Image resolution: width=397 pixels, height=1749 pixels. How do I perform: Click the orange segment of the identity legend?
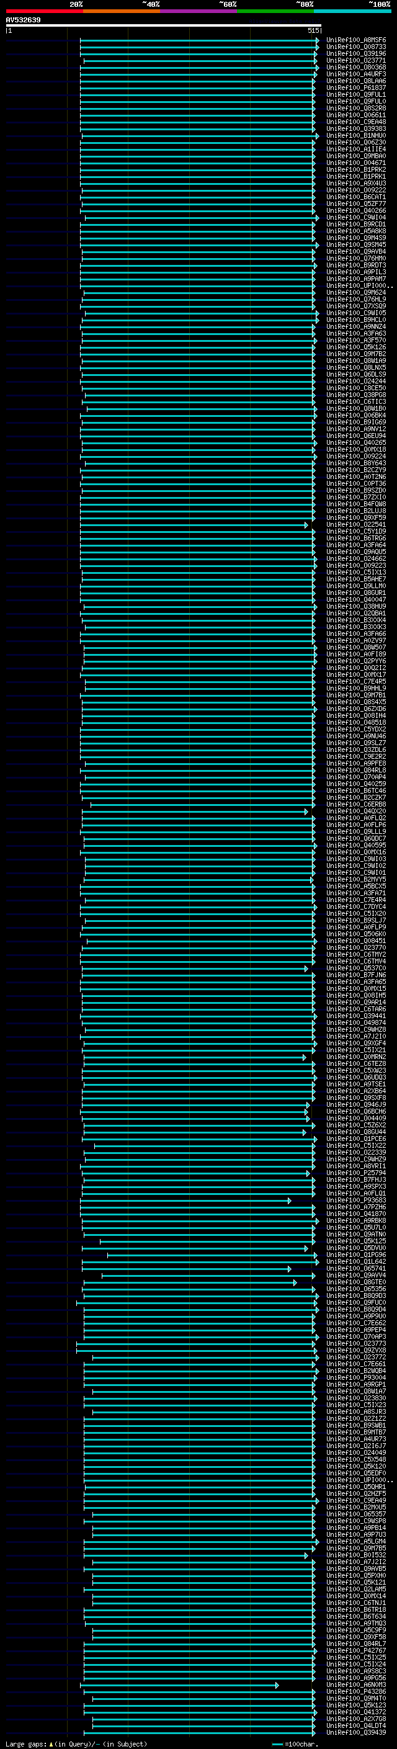point(122,11)
